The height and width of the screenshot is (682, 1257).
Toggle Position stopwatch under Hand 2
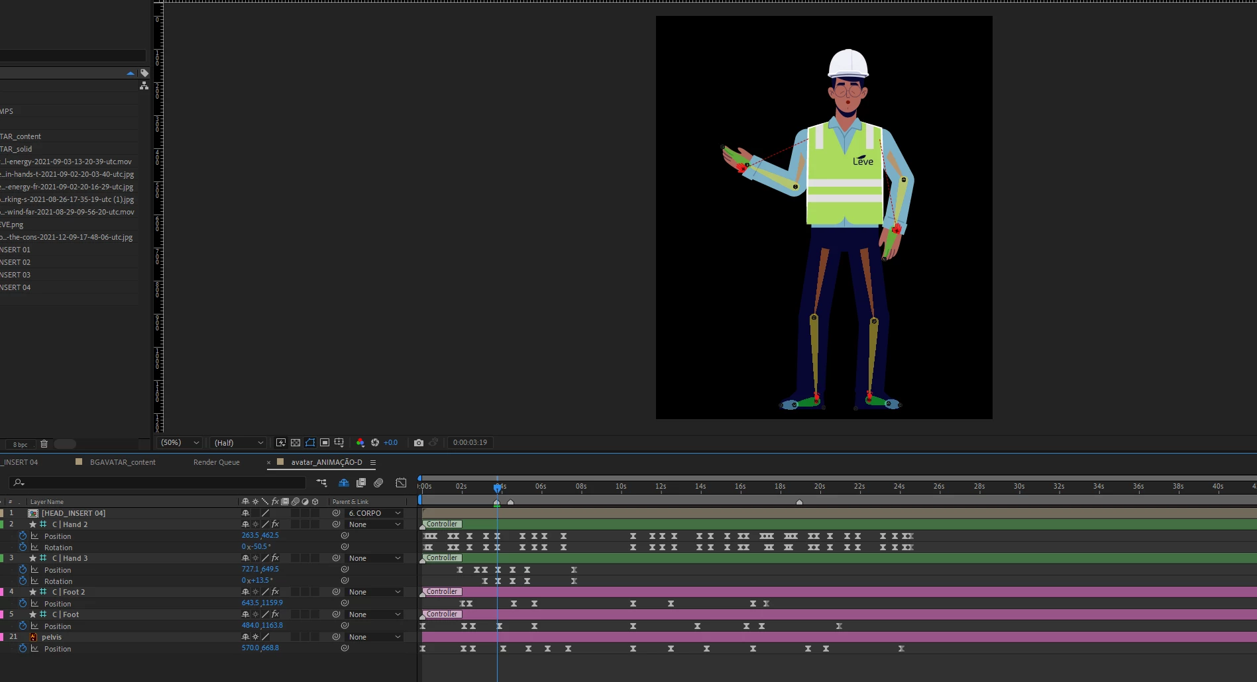23,536
